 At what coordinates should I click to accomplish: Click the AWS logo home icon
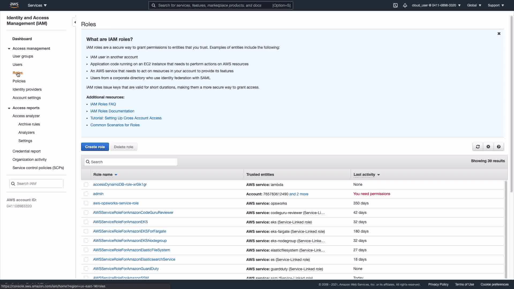click(14, 5)
